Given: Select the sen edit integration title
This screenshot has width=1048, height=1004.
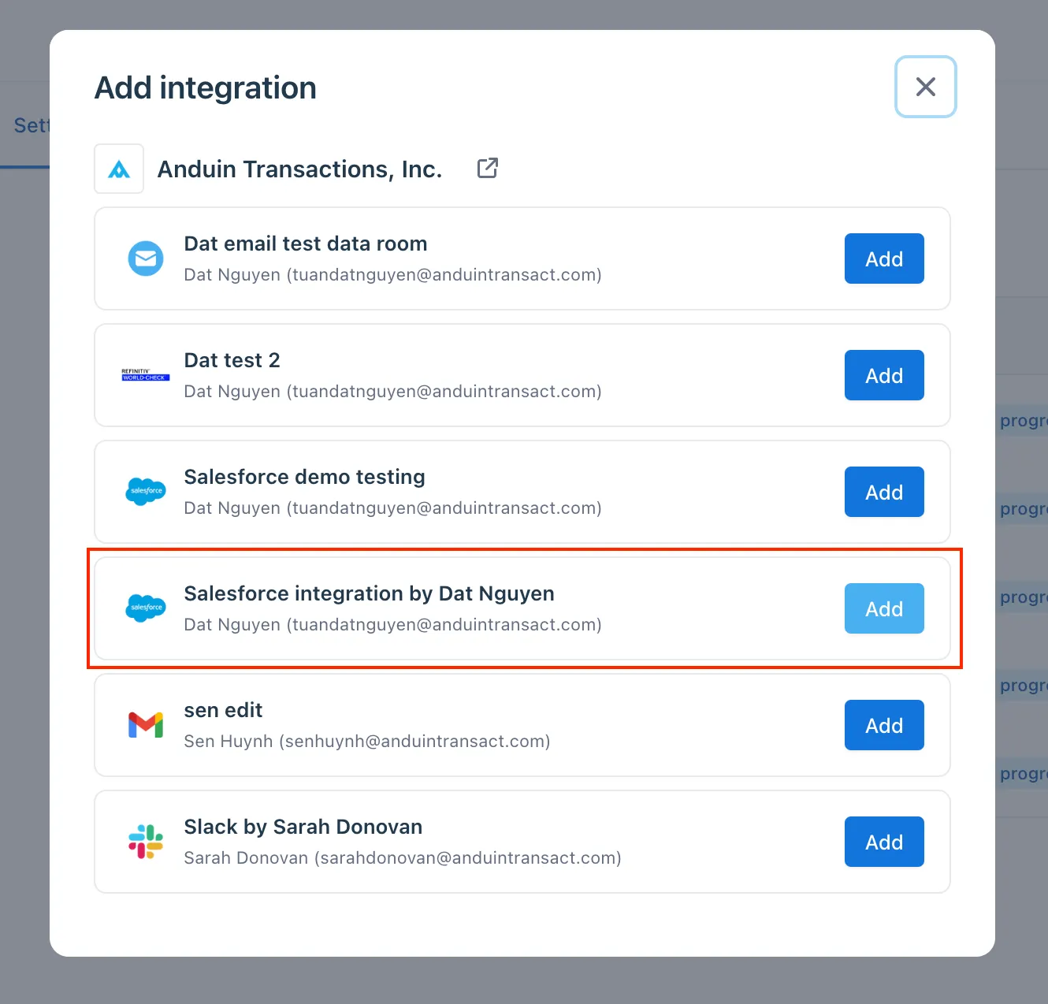Looking at the screenshot, I should click(x=223, y=710).
